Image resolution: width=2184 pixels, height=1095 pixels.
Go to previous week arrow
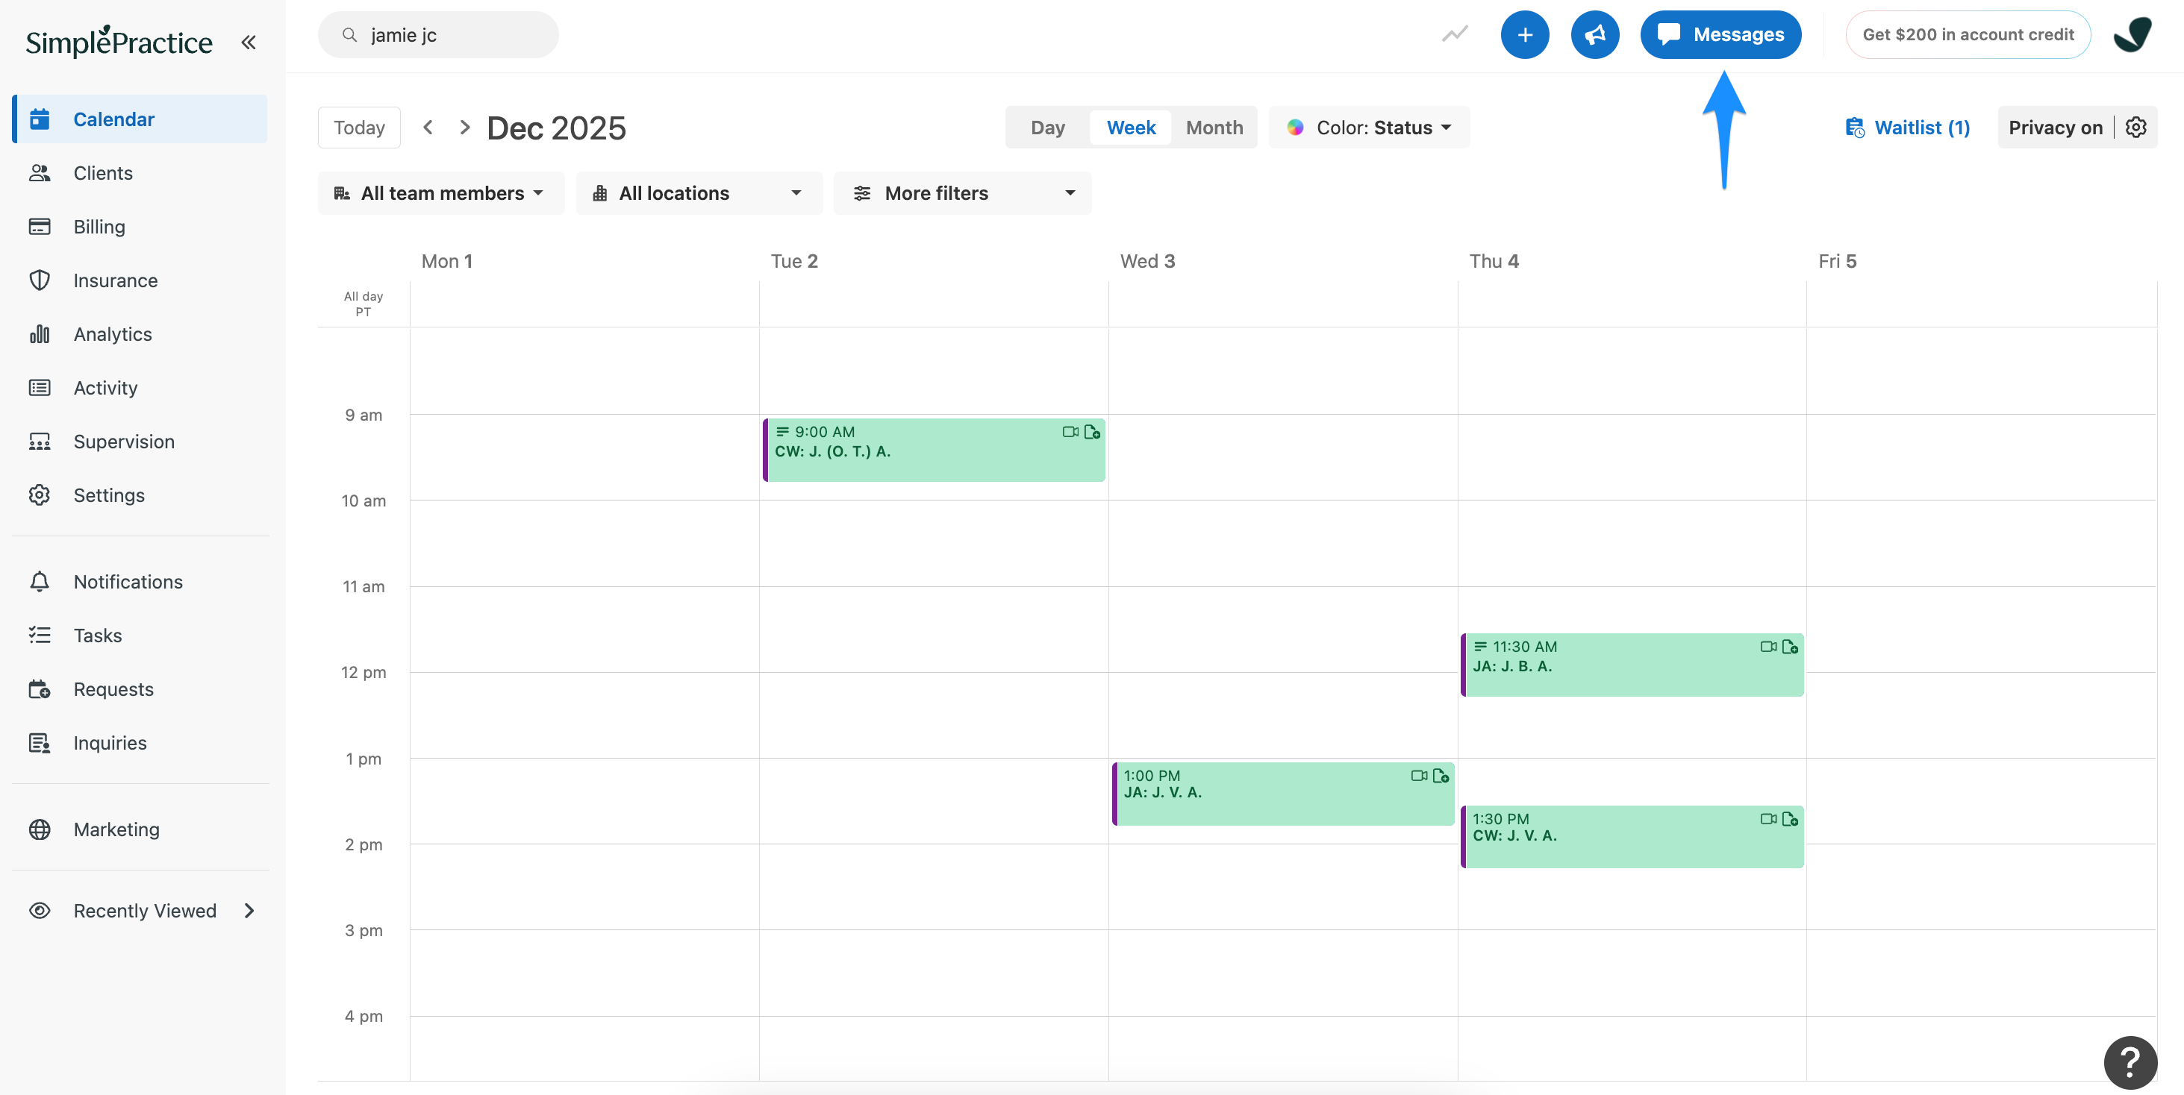[428, 127]
